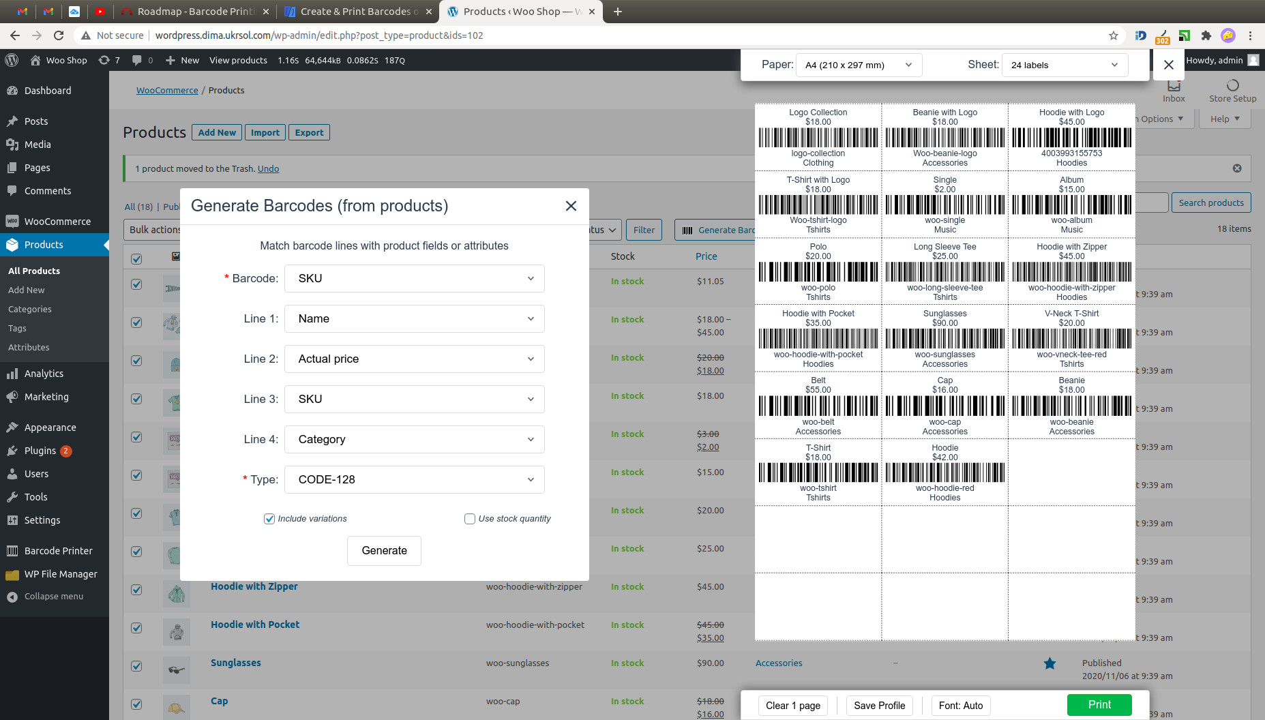
Task: Uncheck the Cap row checkbox
Action: 136,704
